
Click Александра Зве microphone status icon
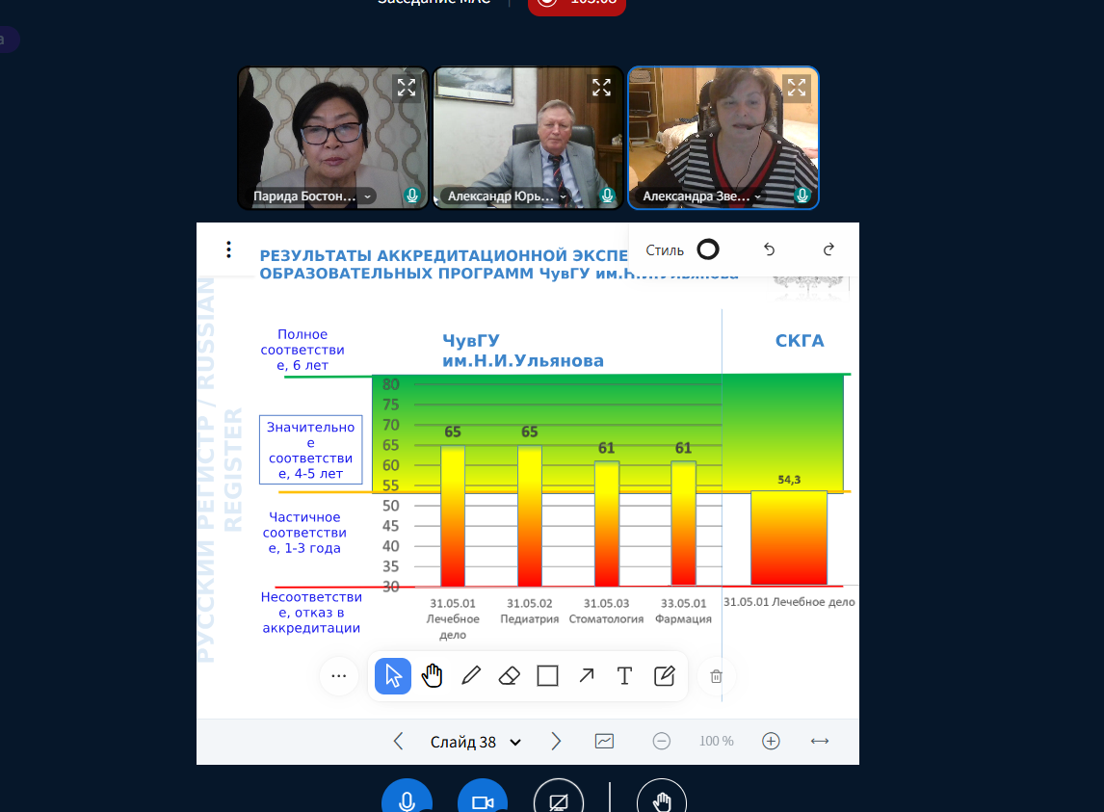pos(802,196)
